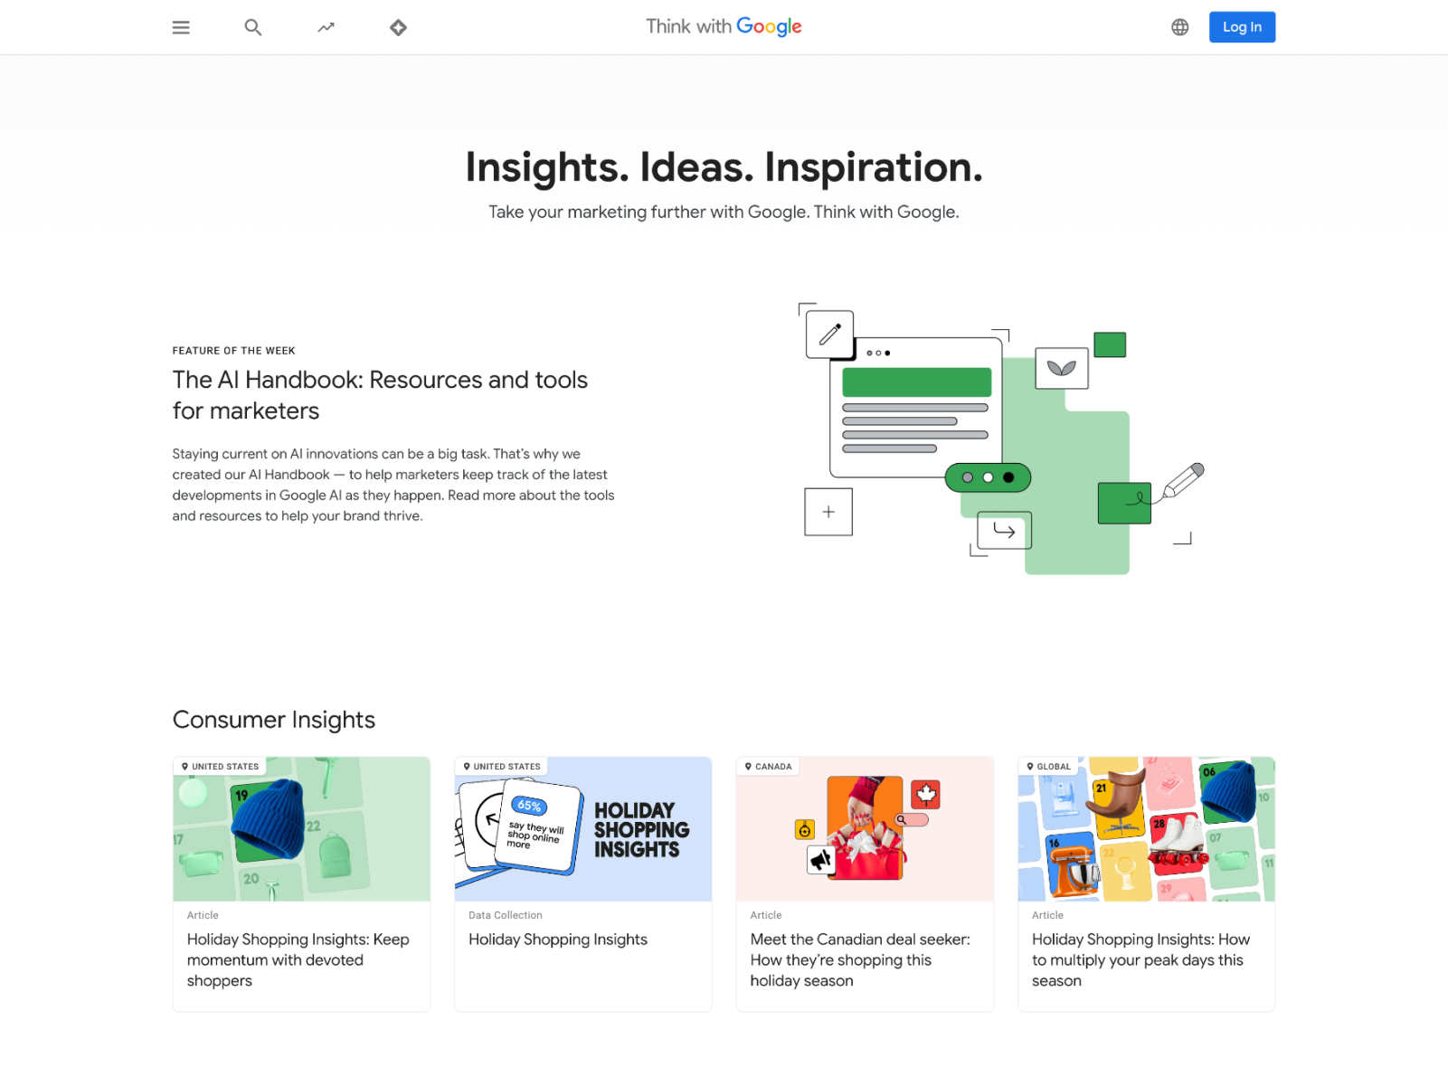The width and height of the screenshot is (1448, 1067).
Task: Open the globe language selector
Action: pos(1179,27)
